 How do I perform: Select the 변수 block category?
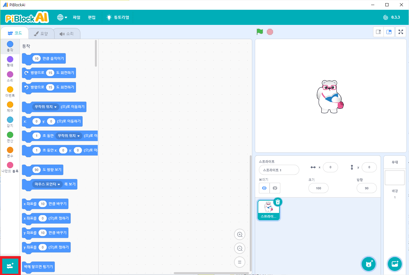click(10, 152)
